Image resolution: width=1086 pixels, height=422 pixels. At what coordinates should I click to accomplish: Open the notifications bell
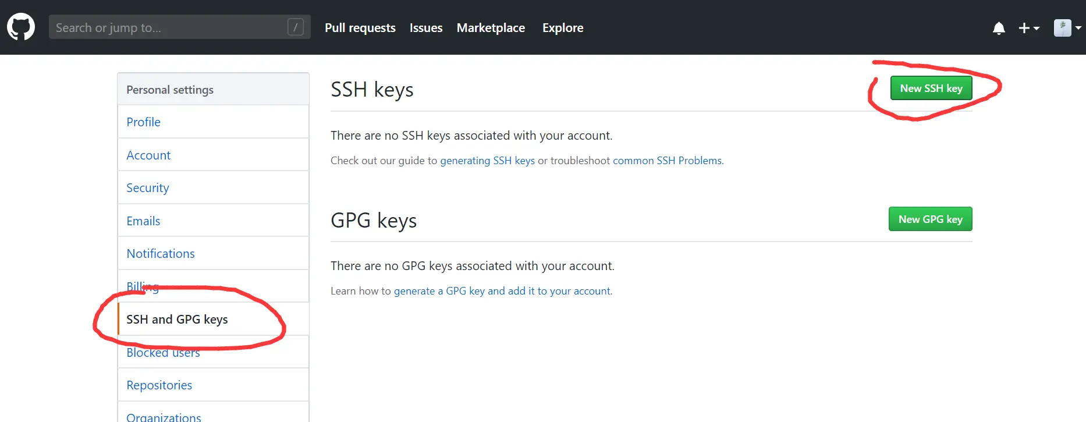[999, 28]
